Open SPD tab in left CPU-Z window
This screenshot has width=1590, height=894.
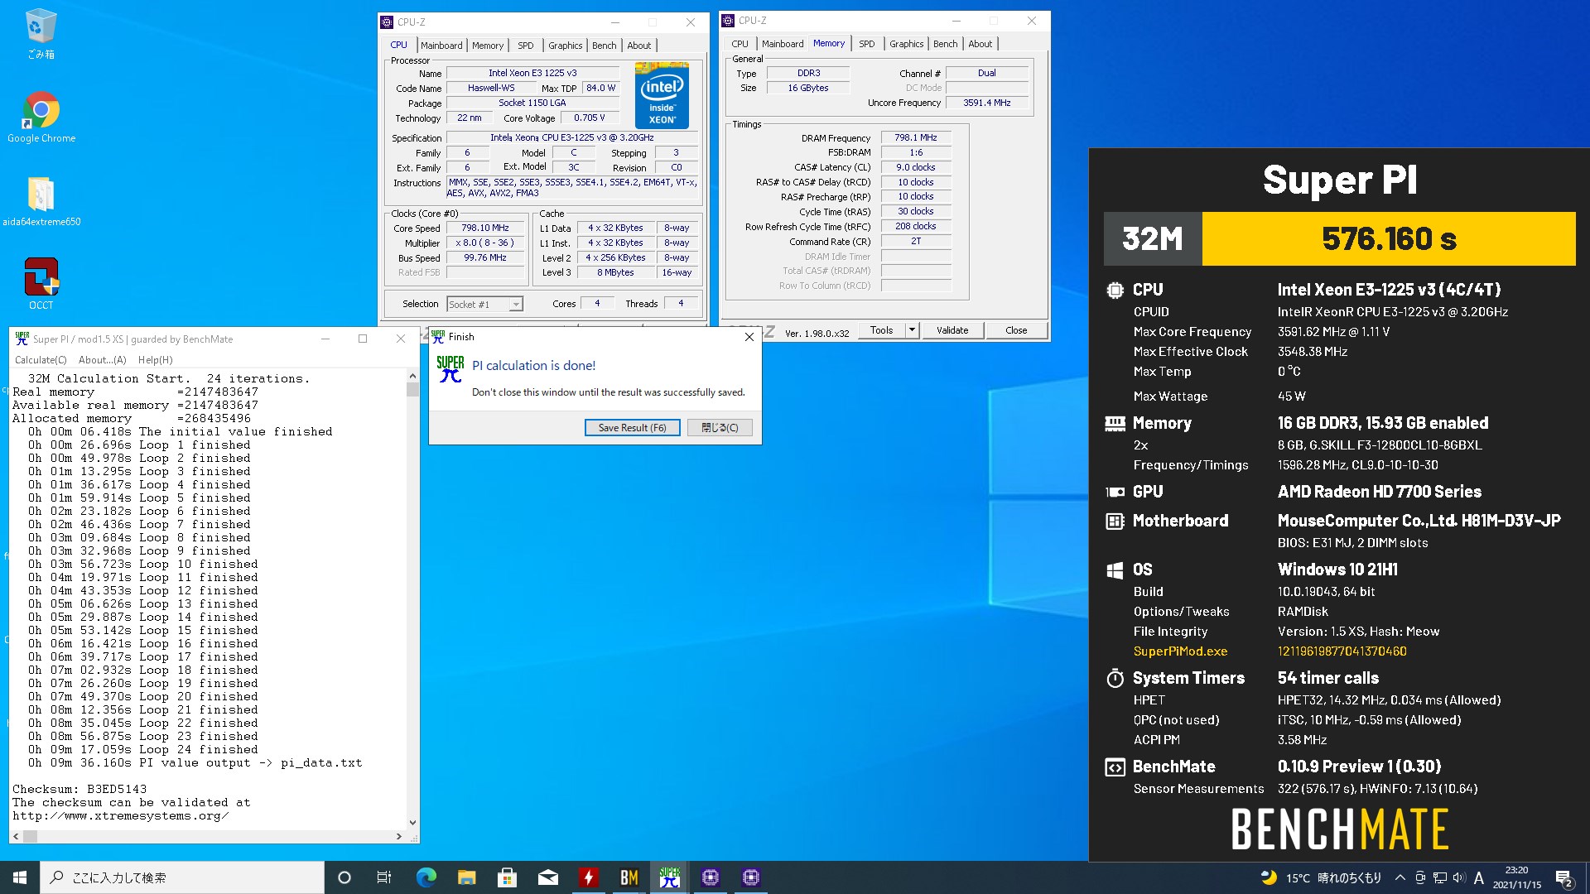[x=525, y=46]
